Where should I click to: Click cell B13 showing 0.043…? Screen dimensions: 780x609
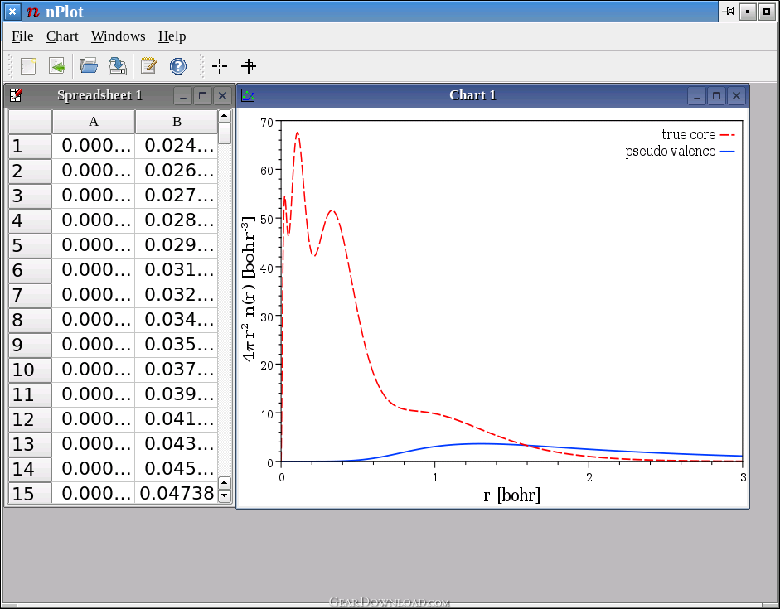pos(177,444)
